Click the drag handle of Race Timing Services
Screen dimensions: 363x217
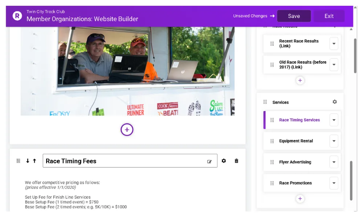coord(272,120)
